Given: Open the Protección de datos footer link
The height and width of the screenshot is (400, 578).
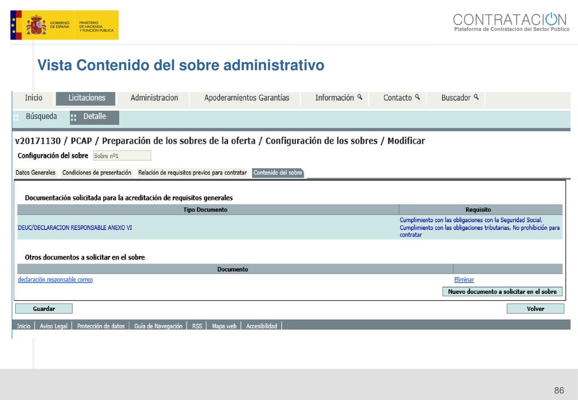Looking at the screenshot, I should pos(100,326).
